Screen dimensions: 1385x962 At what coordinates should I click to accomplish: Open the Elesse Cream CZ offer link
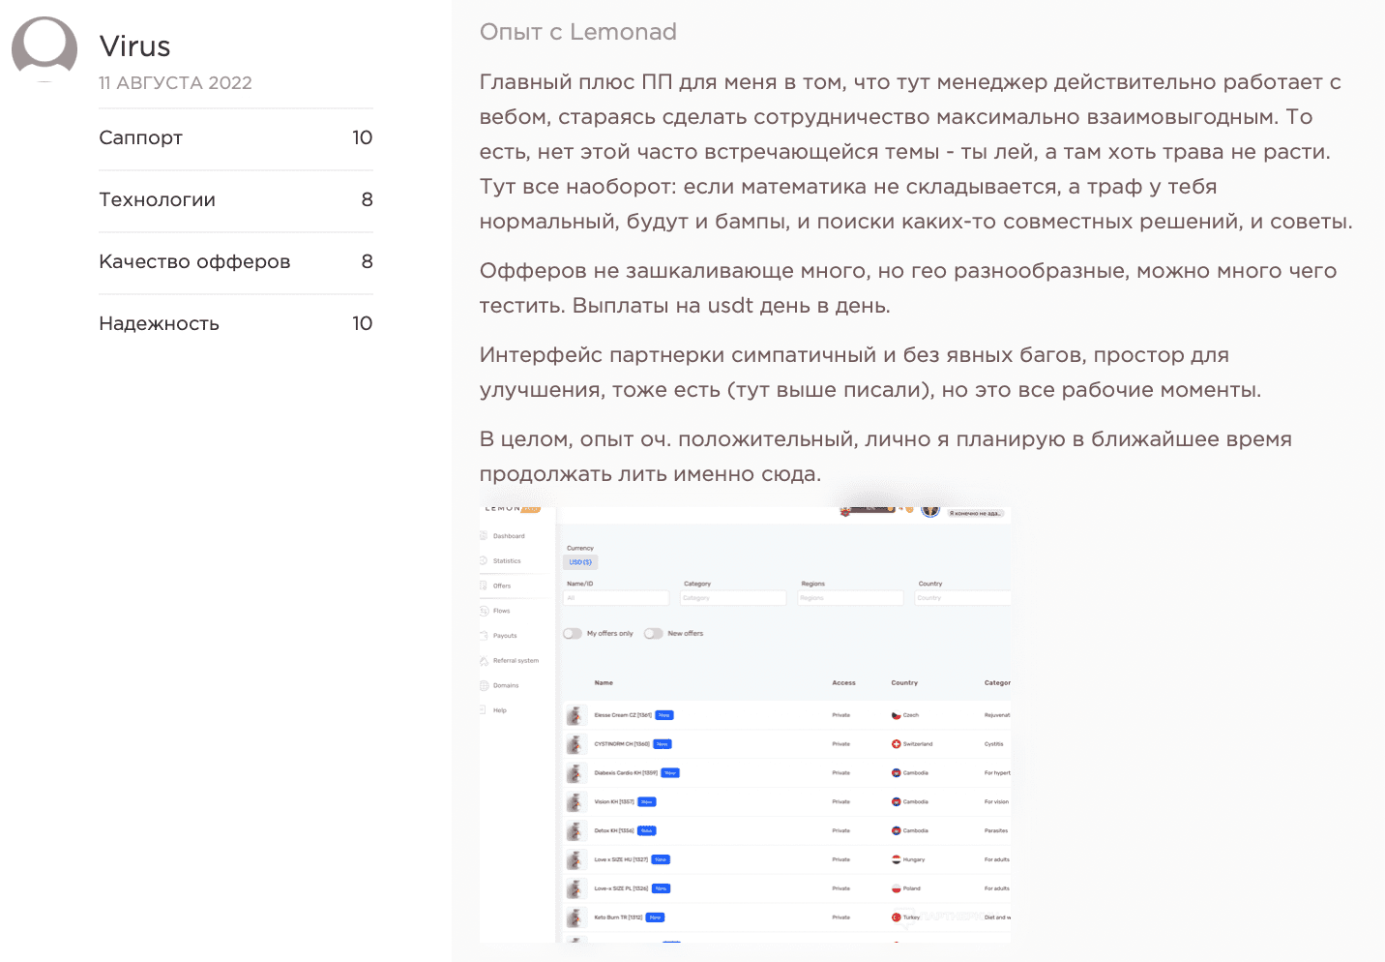pyautogui.click(x=622, y=715)
